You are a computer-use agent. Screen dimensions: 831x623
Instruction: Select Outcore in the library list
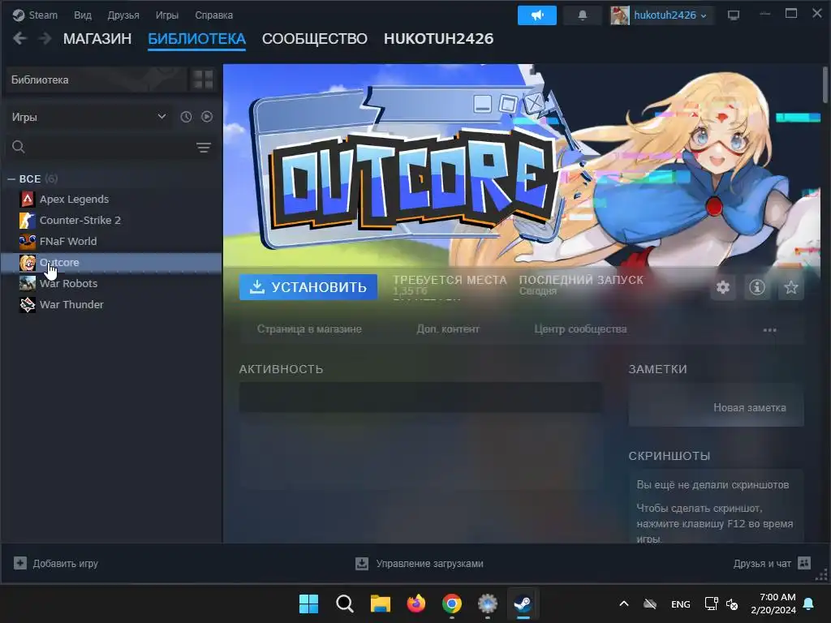point(111,263)
